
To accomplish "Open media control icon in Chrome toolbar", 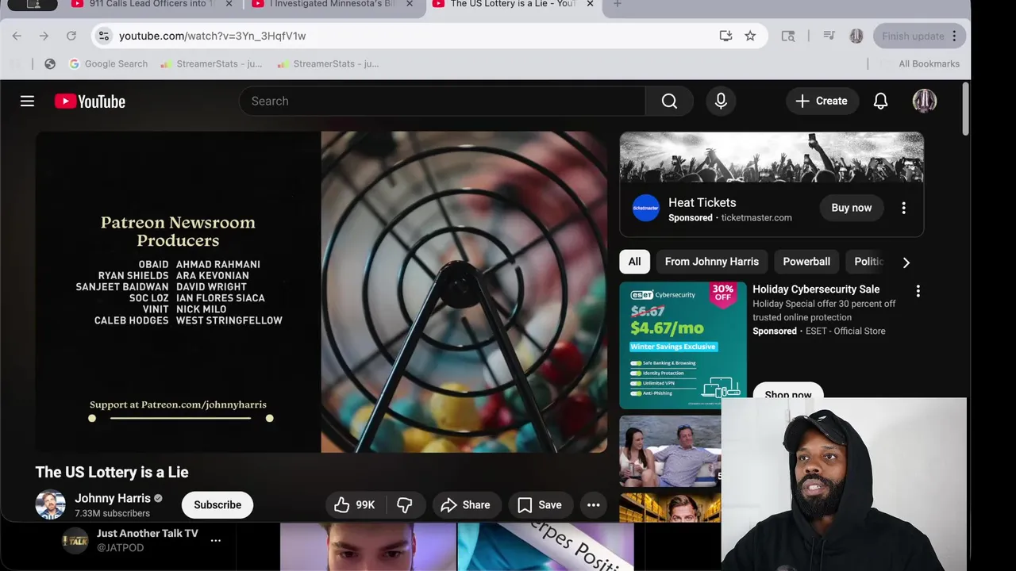I will coord(829,36).
